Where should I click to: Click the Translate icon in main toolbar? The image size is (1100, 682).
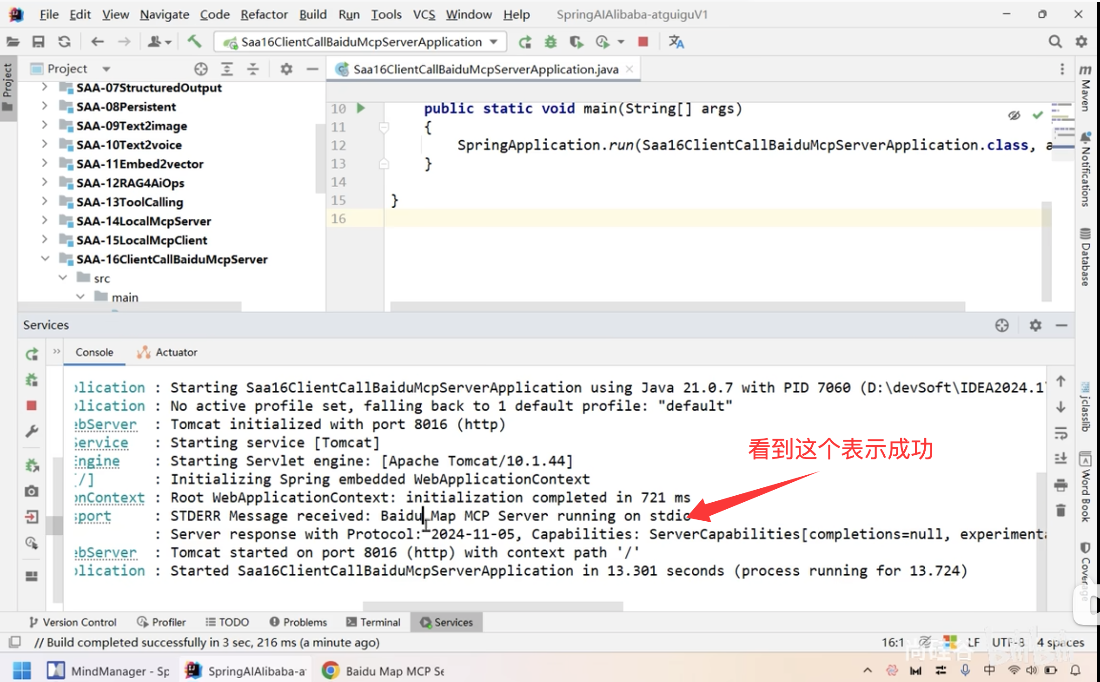[x=676, y=42]
